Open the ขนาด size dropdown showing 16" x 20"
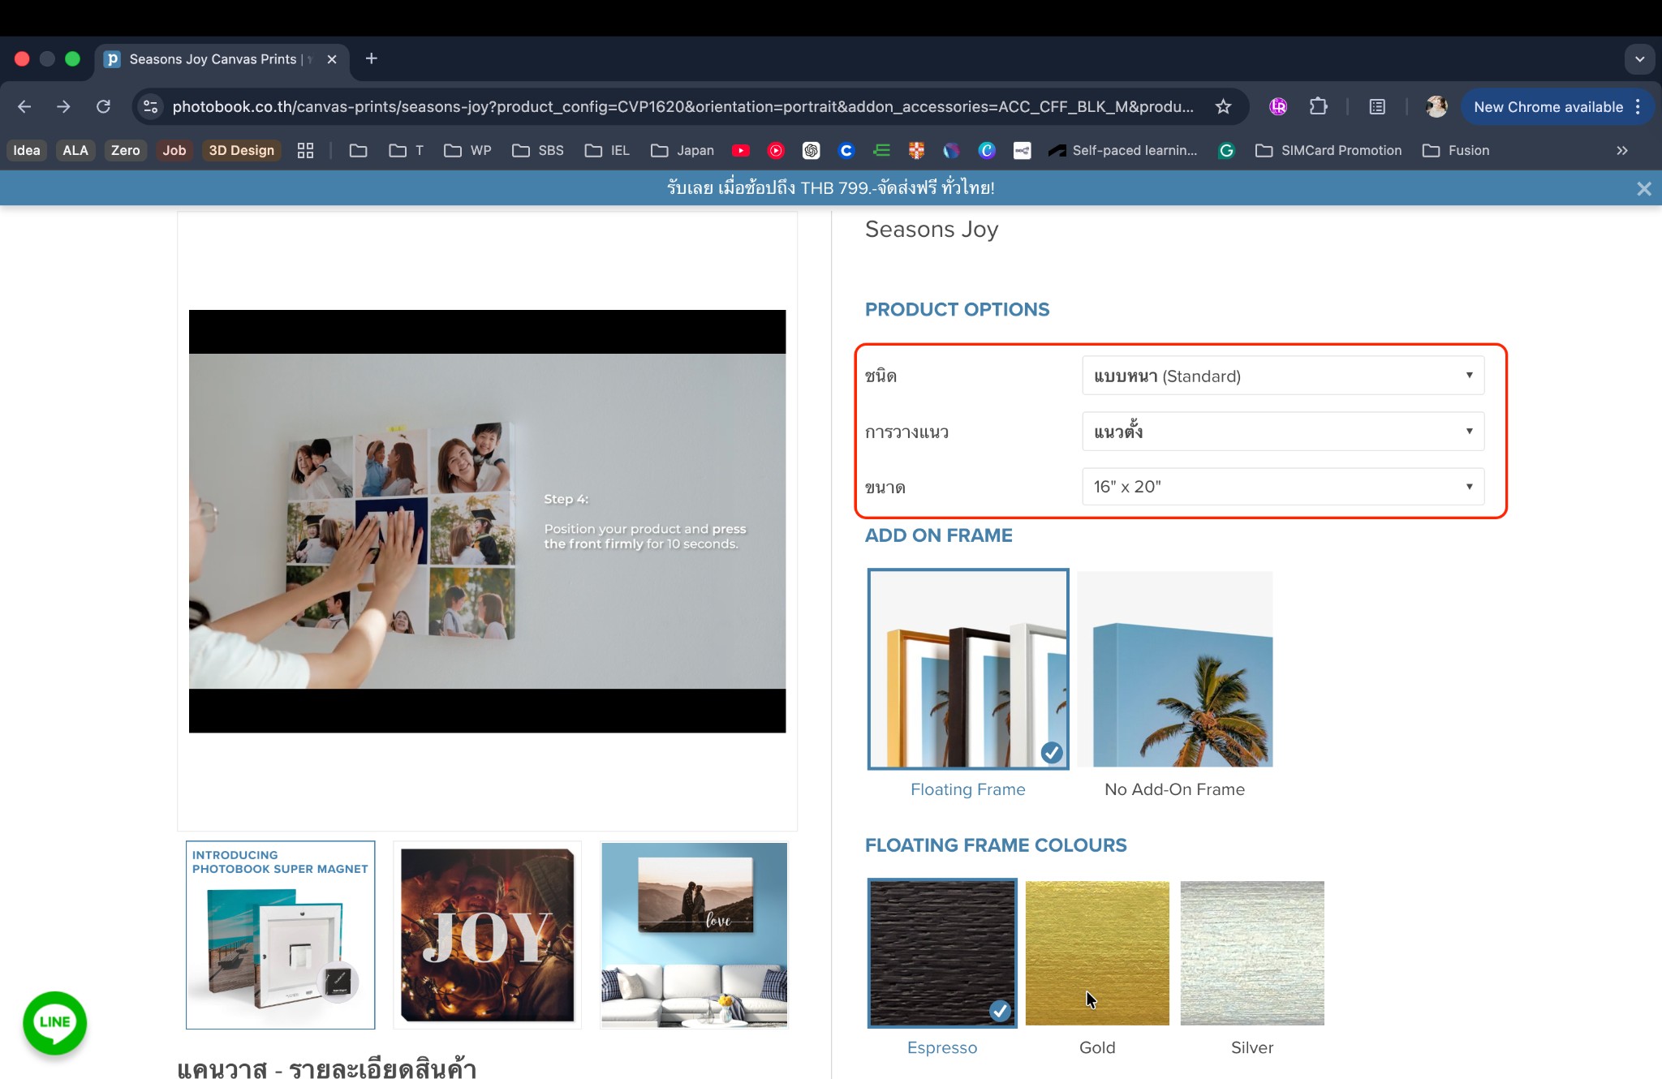 (1282, 487)
